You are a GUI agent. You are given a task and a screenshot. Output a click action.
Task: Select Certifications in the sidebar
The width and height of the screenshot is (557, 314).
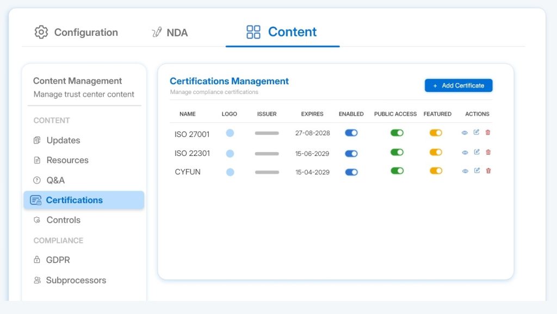[84, 200]
